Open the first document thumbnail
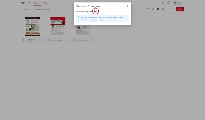 pyautogui.click(x=32, y=27)
